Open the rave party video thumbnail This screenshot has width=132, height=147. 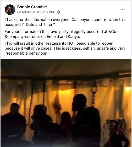click(66, 103)
